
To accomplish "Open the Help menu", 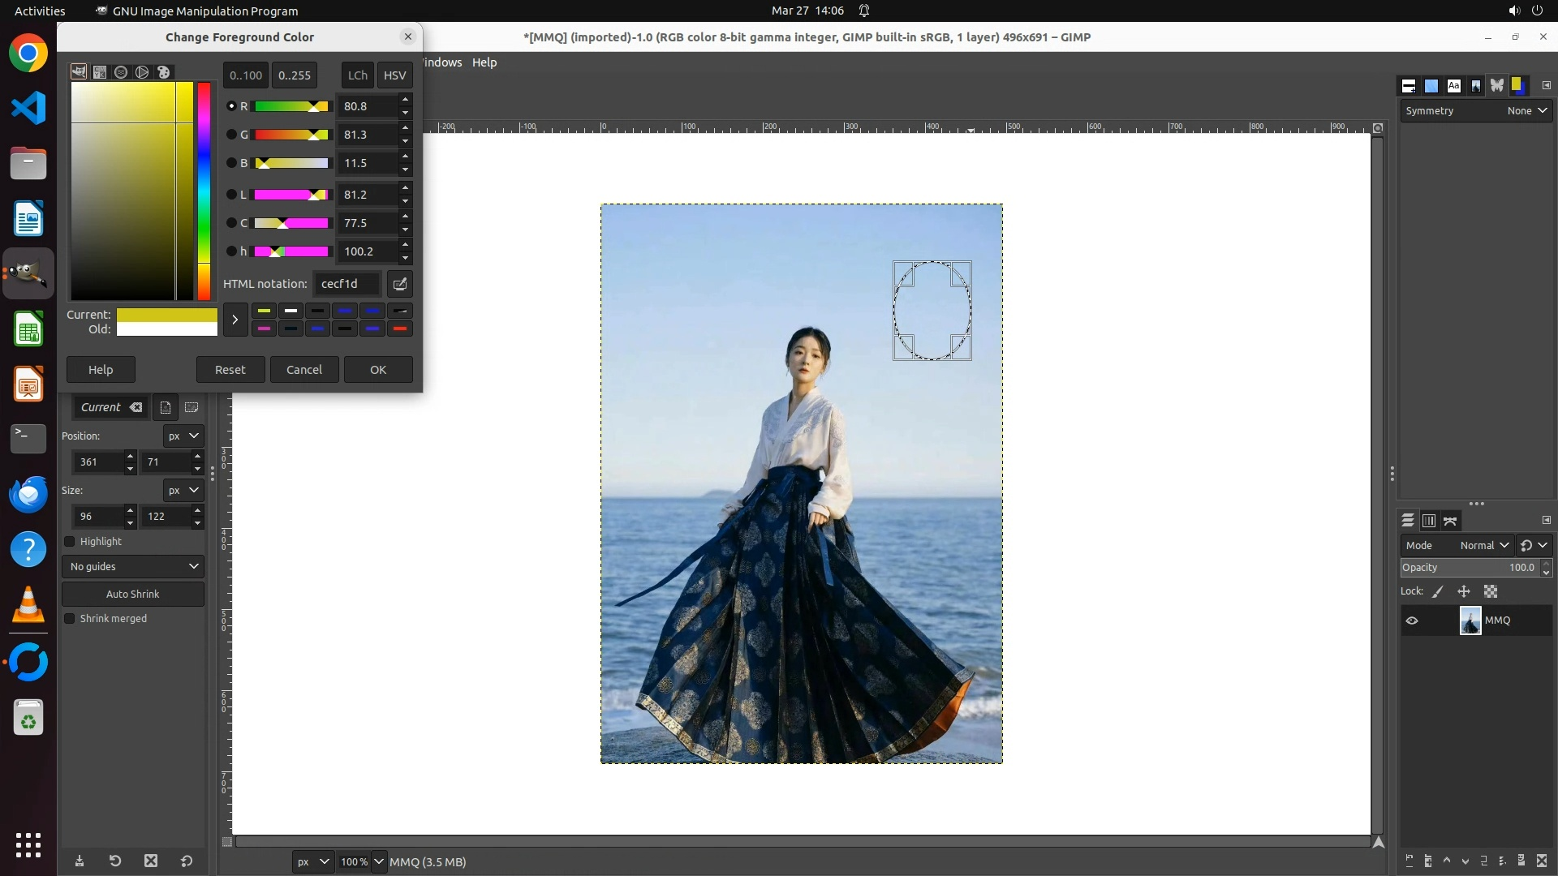I will point(484,62).
